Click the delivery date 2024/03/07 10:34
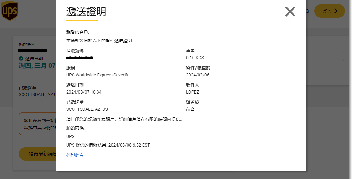 84,92
